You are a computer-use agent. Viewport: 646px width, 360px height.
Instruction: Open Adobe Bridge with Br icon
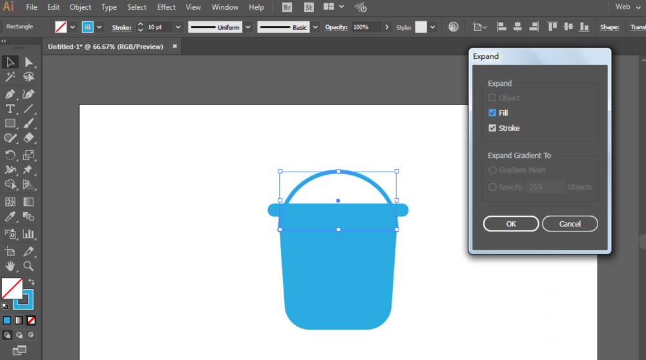[287, 7]
